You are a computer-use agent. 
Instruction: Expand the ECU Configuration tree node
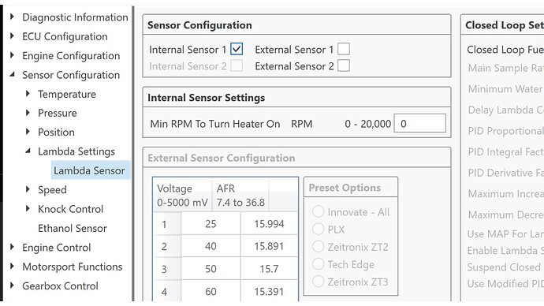coord(12,35)
